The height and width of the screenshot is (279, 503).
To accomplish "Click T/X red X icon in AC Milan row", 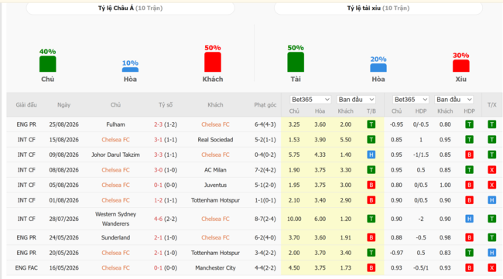I will click(491, 170).
